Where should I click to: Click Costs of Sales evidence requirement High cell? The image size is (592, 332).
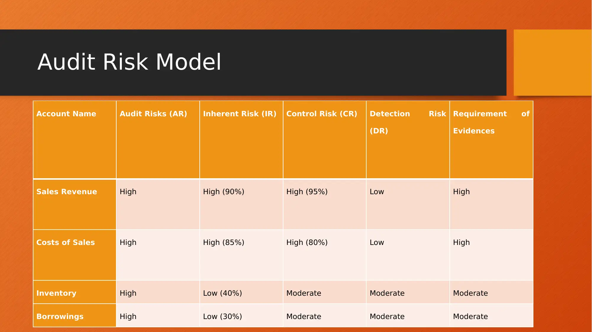[x=491, y=255]
